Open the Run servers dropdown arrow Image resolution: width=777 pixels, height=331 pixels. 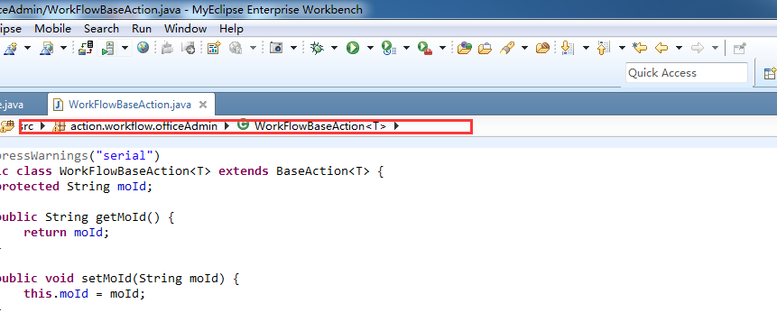coord(125,48)
